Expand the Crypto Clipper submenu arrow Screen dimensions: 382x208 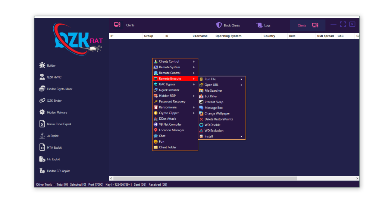194,113
